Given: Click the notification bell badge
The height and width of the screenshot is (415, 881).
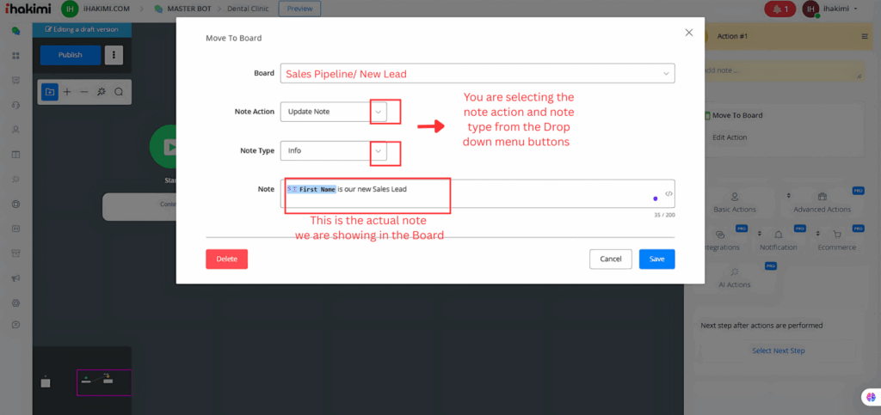Looking at the screenshot, I should [x=779, y=9].
